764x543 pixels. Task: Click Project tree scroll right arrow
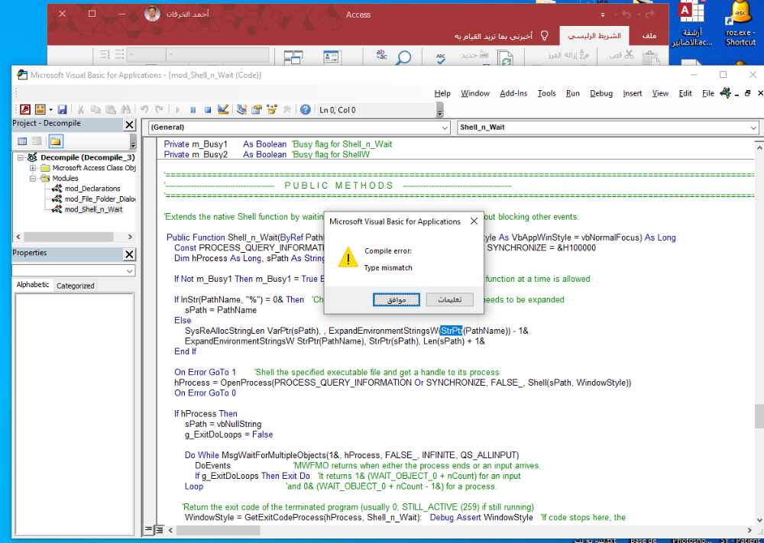tap(130, 237)
